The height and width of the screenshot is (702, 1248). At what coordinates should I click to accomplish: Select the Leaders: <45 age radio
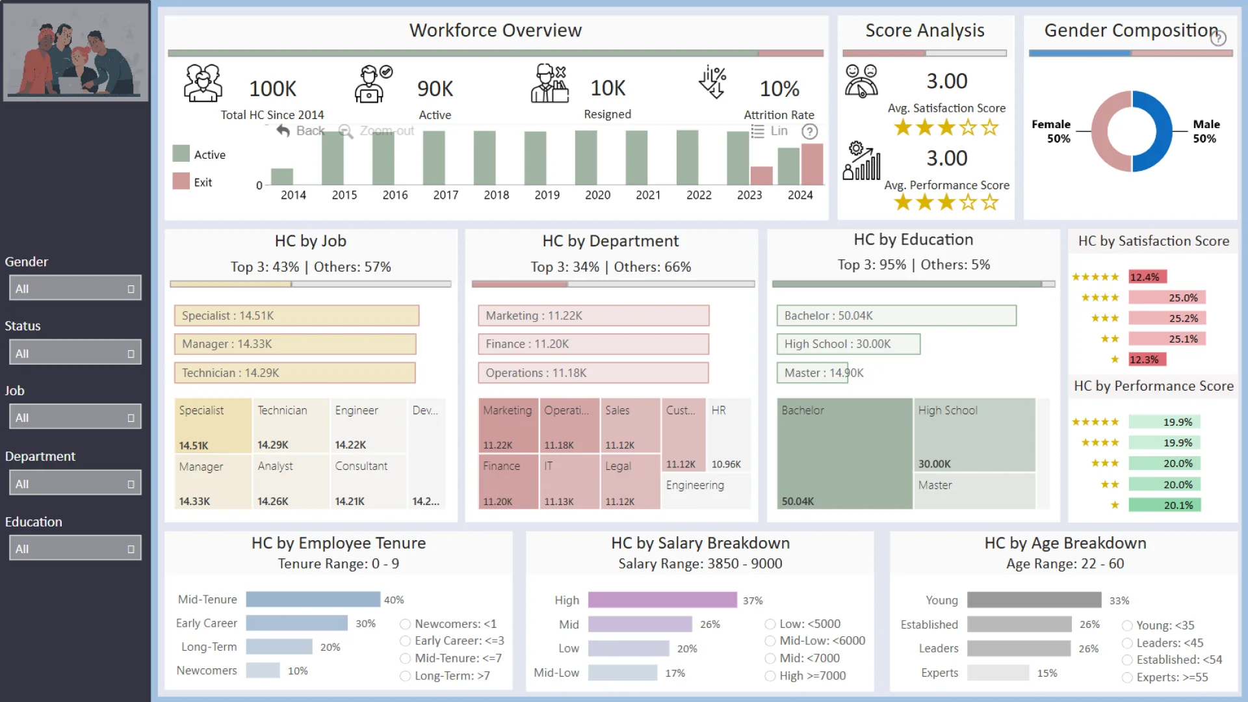(1127, 643)
